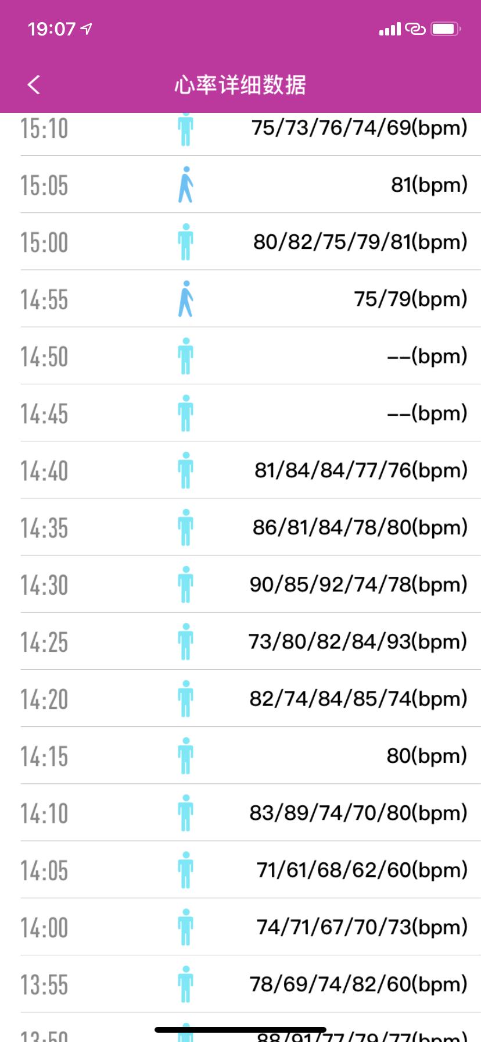Select the 81(bpm) reading at 15:05
The width and height of the screenshot is (481, 1042).
(429, 185)
